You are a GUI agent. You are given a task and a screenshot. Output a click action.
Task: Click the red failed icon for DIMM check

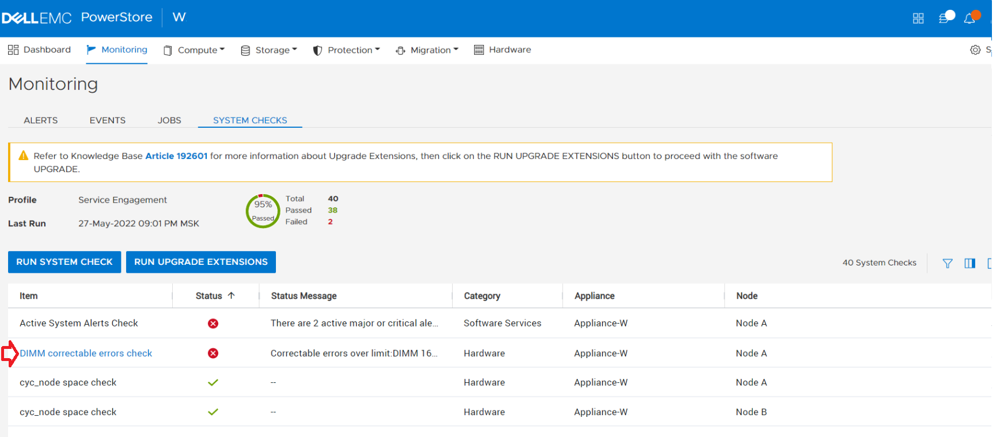213,354
